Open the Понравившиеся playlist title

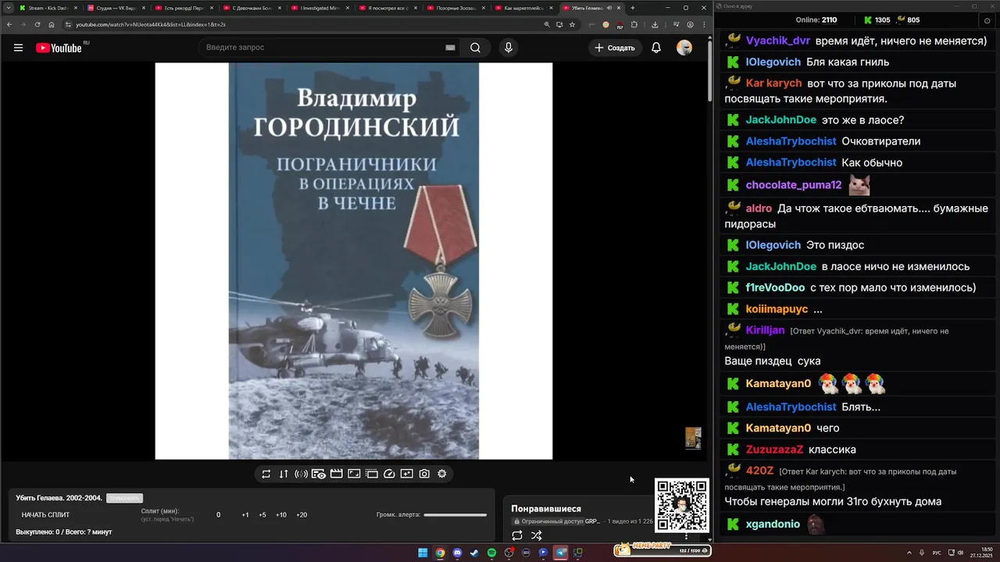[x=546, y=509]
